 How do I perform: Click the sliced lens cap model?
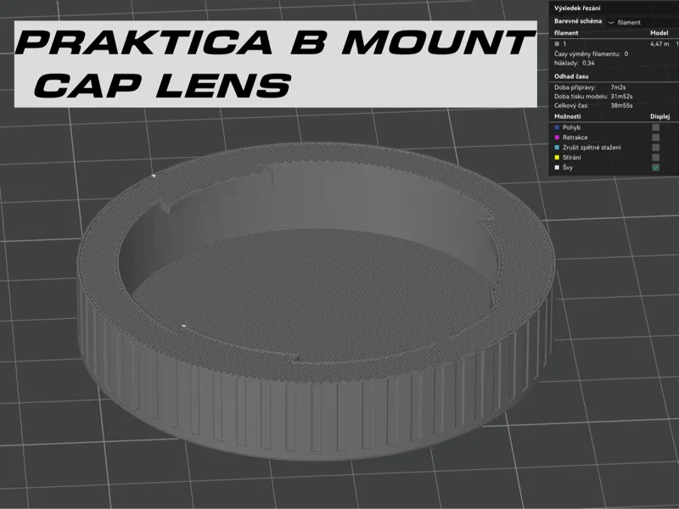click(x=316, y=301)
